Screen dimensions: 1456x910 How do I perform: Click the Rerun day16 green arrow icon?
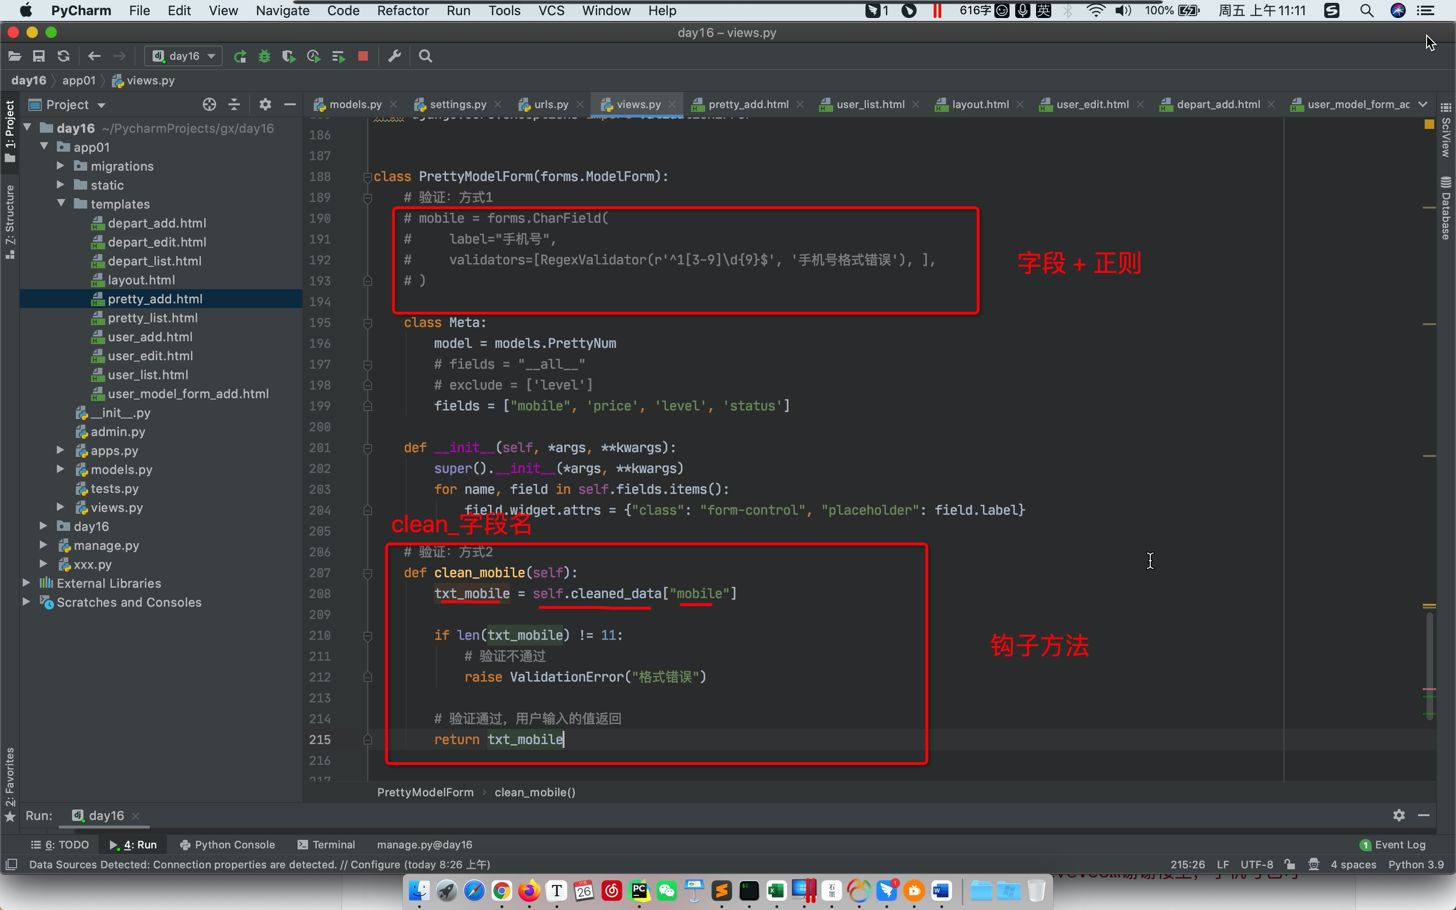tap(239, 56)
